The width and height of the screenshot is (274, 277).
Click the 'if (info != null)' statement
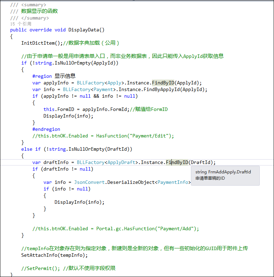pos(67,189)
